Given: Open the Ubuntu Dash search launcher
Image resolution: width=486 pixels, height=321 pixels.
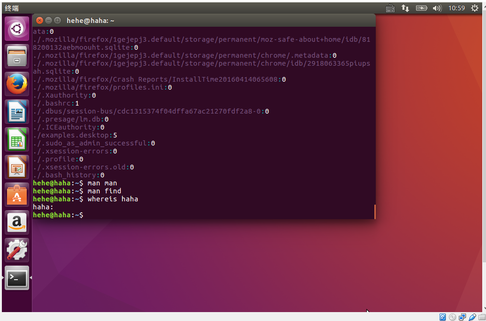Looking at the screenshot, I should (17, 29).
